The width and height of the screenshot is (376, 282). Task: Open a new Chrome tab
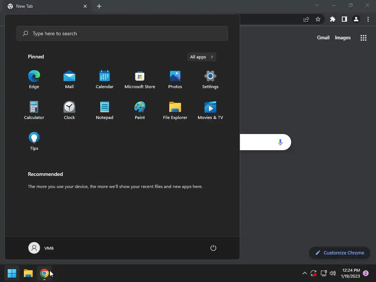[x=99, y=6]
